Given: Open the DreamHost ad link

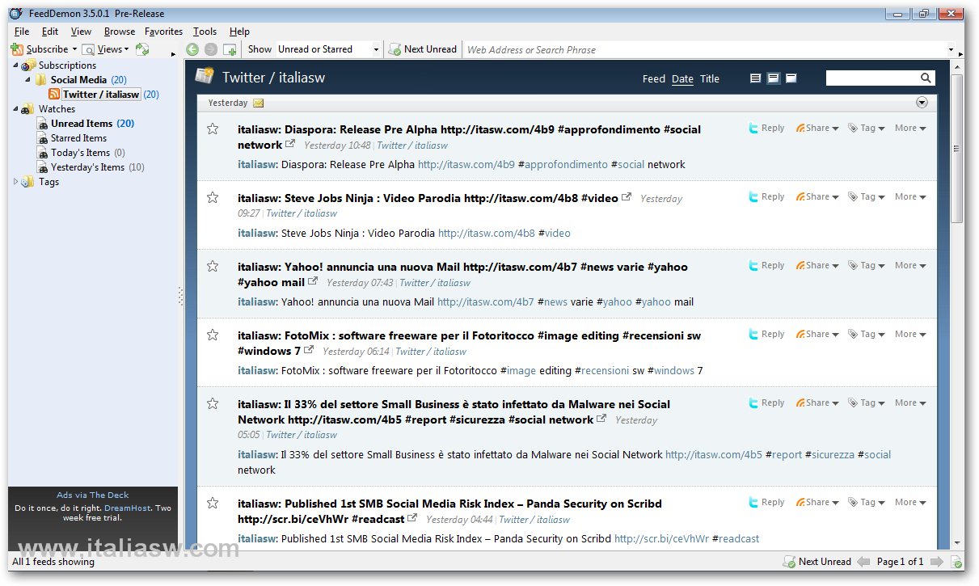Looking at the screenshot, I should 129,508.
